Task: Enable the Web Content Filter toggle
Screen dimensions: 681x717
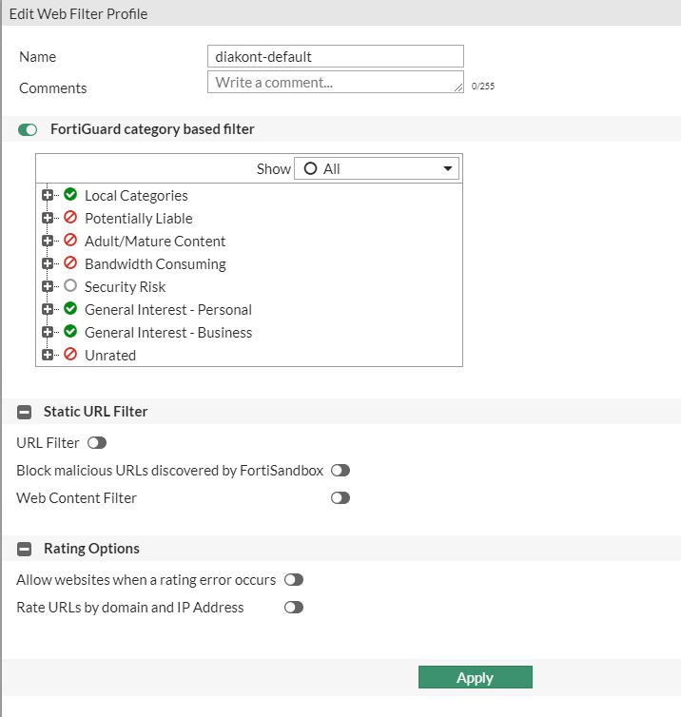Action: [340, 498]
